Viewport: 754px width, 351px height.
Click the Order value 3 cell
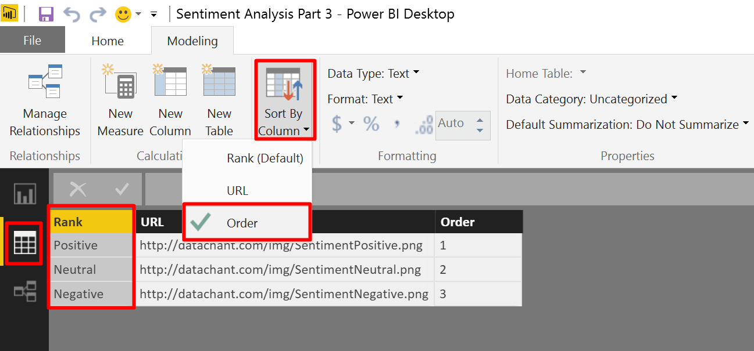pyautogui.click(x=478, y=294)
